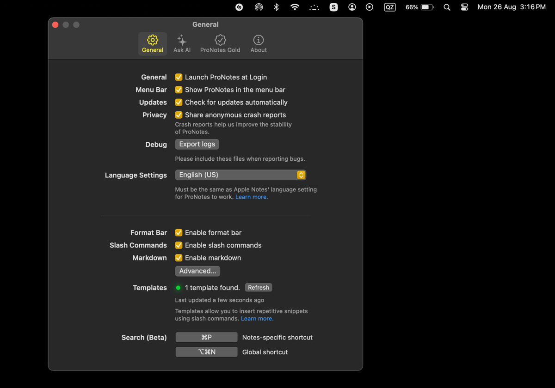
Task: Click the 'Language Settings' label
Action: pyautogui.click(x=136, y=175)
